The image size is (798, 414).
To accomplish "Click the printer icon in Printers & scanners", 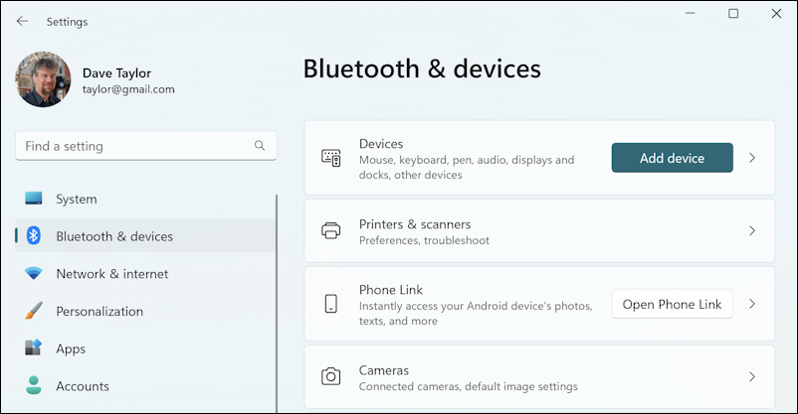I will pos(330,231).
